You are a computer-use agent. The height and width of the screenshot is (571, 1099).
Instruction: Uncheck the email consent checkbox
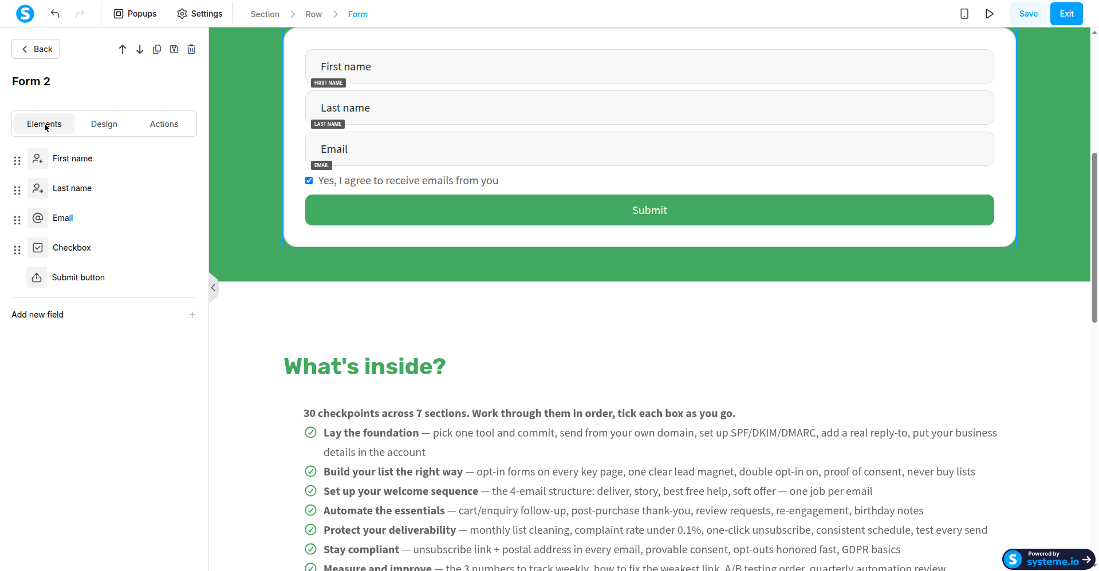coord(309,181)
